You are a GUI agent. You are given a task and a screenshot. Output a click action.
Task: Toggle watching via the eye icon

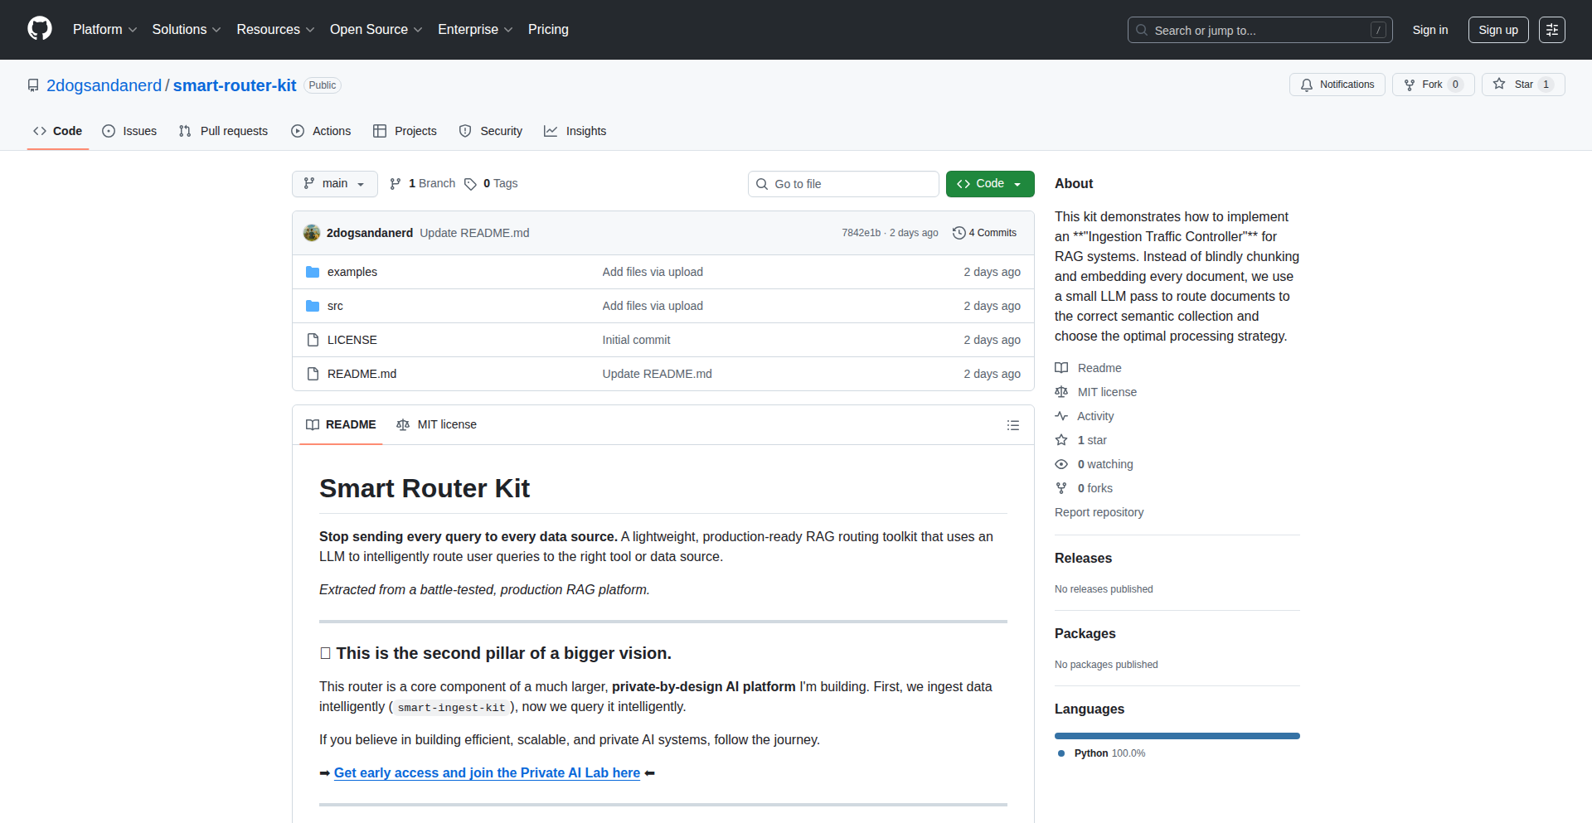point(1061,463)
